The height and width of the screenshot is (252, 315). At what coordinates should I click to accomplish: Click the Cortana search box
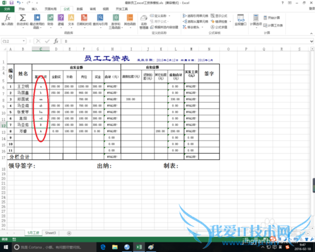[54, 248]
